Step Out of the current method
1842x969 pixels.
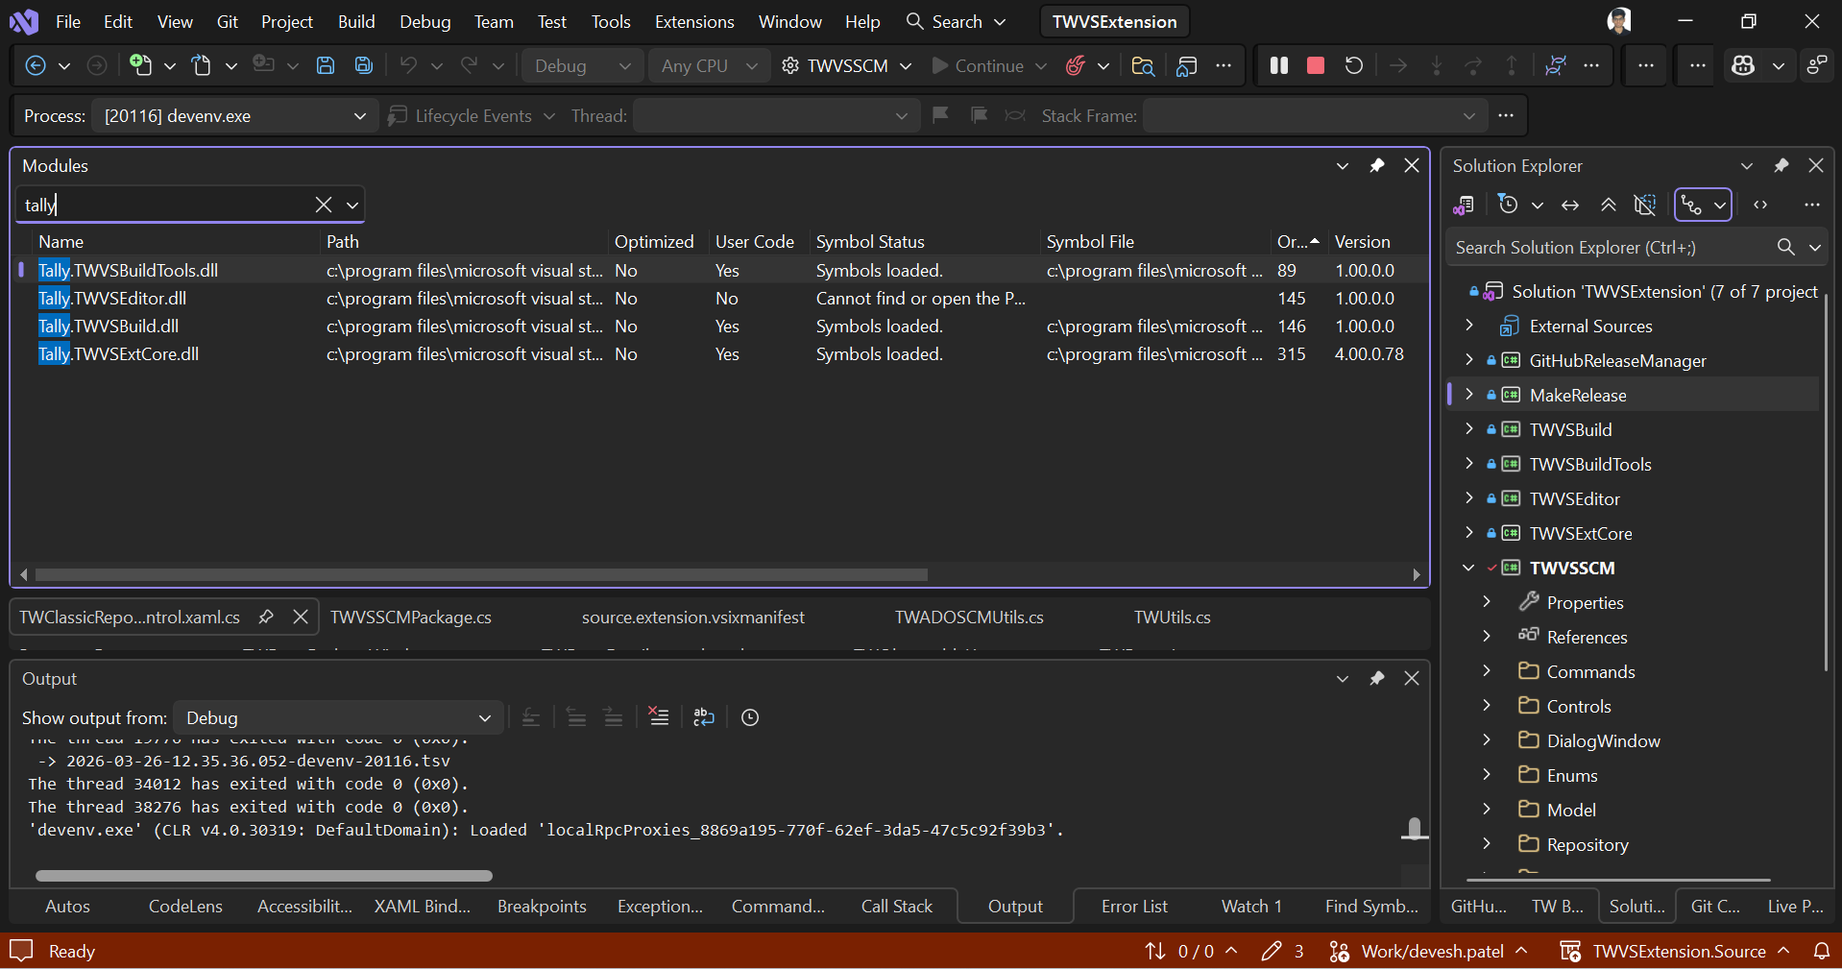[1512, 65]
